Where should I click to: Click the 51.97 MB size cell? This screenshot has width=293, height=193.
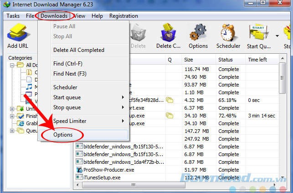pyautogui.click(x=195, y=170)
